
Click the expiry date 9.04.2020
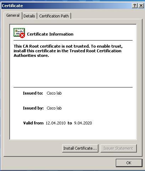(x=83, y=123)
